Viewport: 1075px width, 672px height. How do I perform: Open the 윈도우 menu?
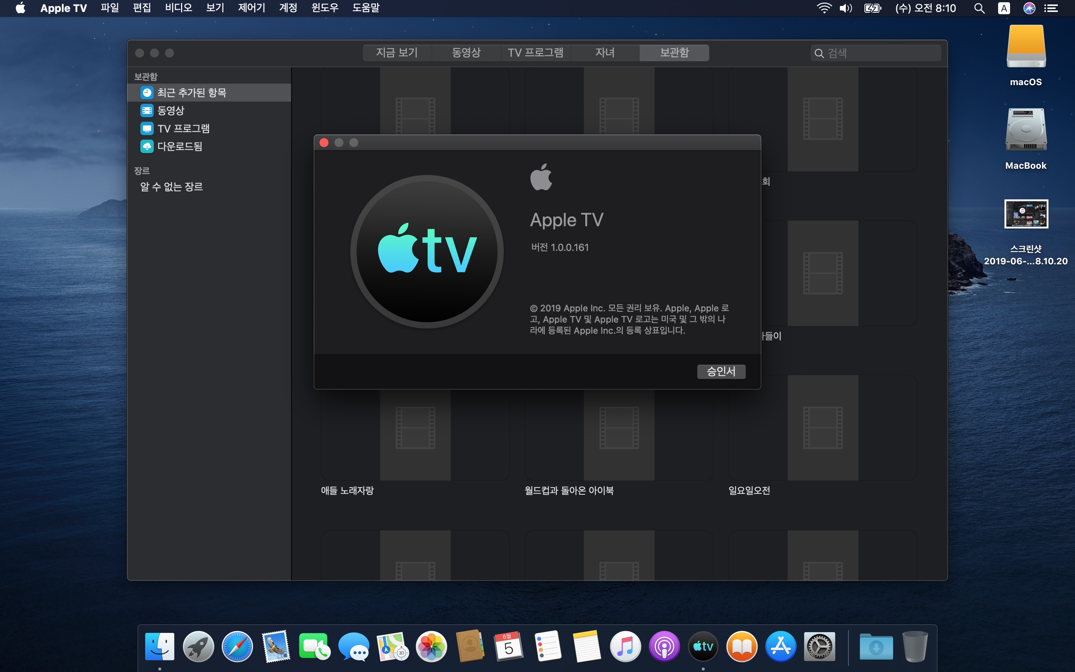pos(325,8)
